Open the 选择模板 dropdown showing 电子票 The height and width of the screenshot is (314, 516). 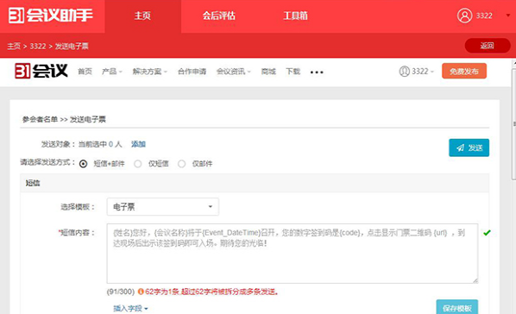tap(163, 207)
